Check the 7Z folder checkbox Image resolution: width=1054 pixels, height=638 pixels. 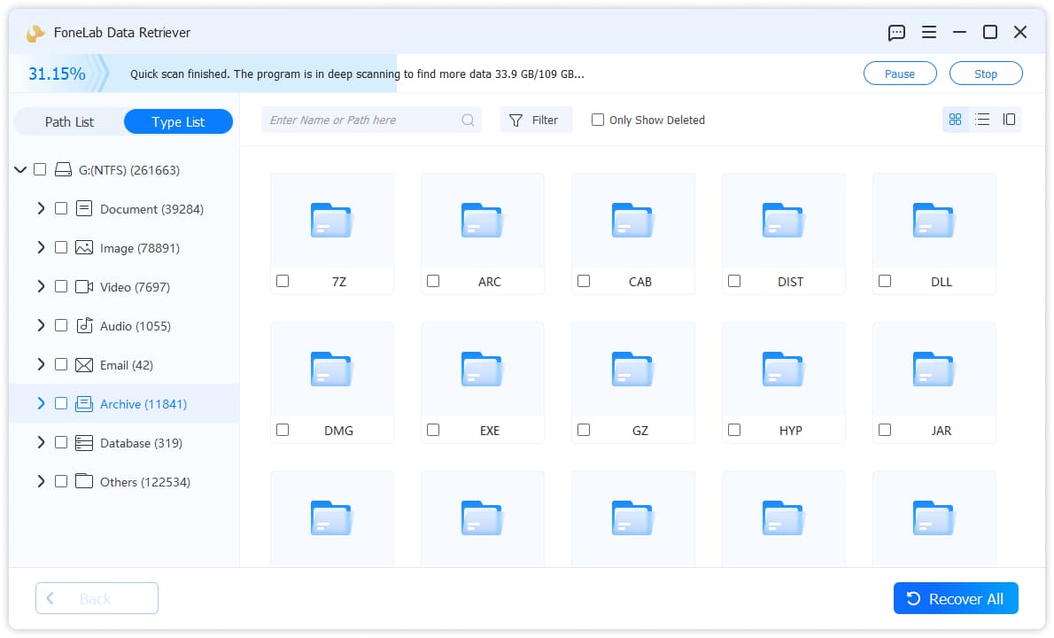click(x=283, y=281)
